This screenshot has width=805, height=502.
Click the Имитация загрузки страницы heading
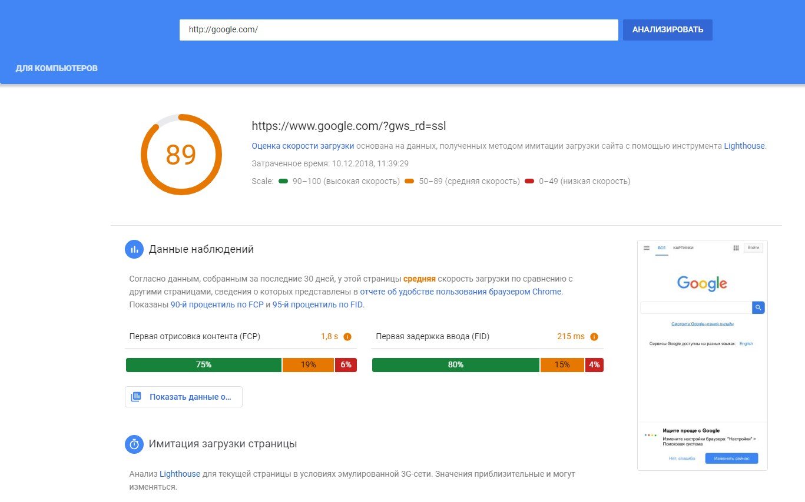[223, 444]
